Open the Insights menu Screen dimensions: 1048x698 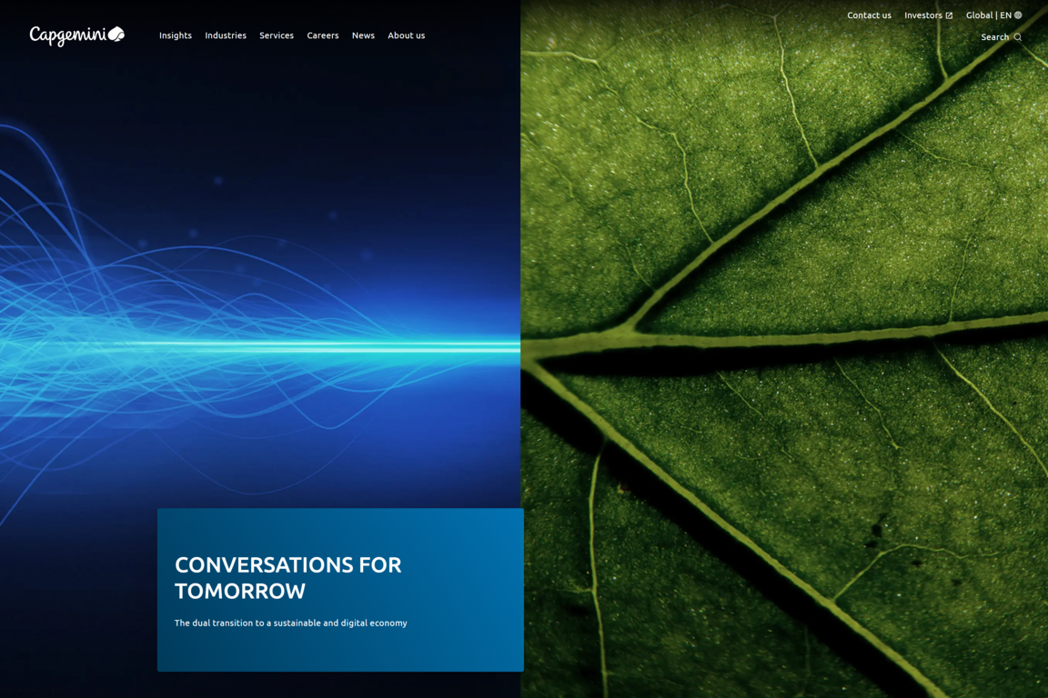(x=175, y=35)
